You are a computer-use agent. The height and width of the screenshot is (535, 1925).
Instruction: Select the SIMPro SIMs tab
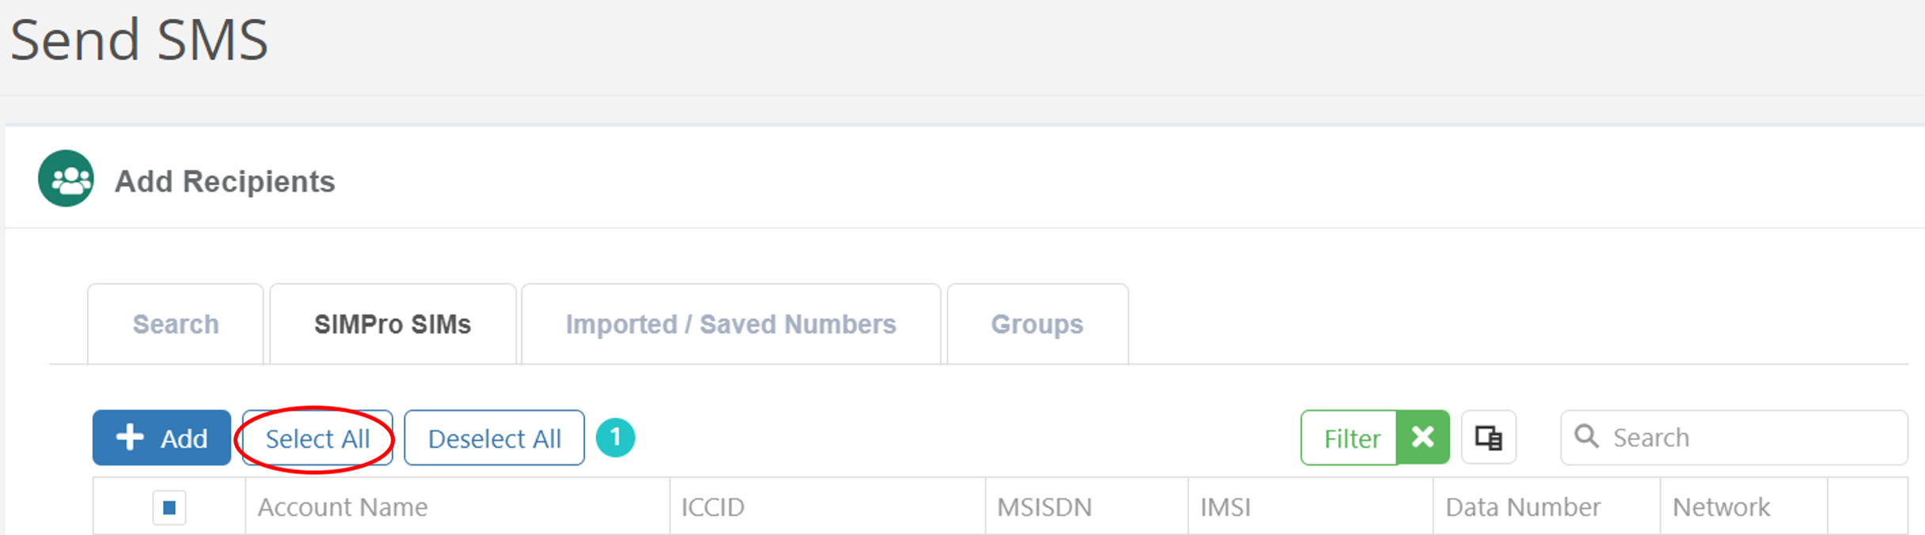tap(393, 324)
